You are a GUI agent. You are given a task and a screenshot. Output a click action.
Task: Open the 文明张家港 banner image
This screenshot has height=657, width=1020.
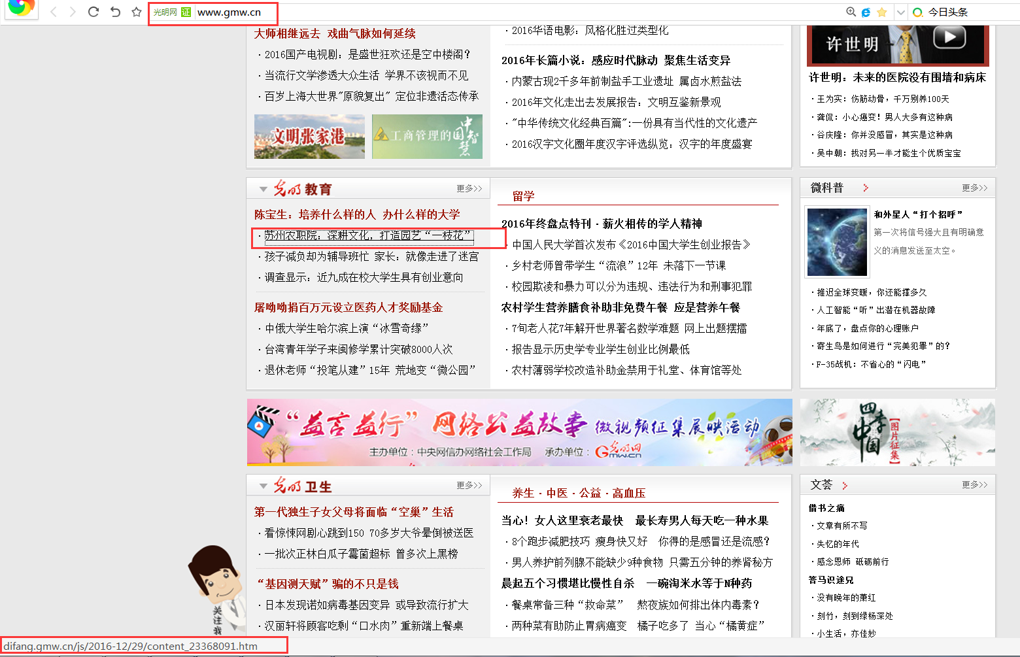[x=309, y=137]
